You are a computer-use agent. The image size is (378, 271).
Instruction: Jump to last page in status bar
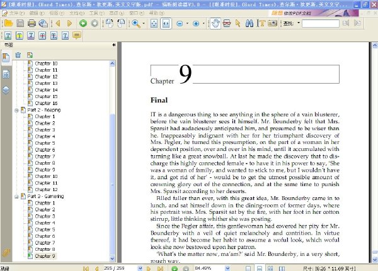(x=160, y=268)
